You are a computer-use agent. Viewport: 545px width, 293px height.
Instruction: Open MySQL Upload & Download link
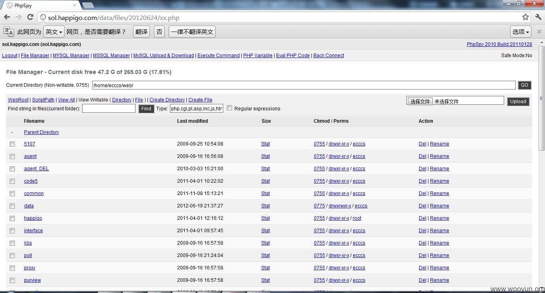pos(163,56)
